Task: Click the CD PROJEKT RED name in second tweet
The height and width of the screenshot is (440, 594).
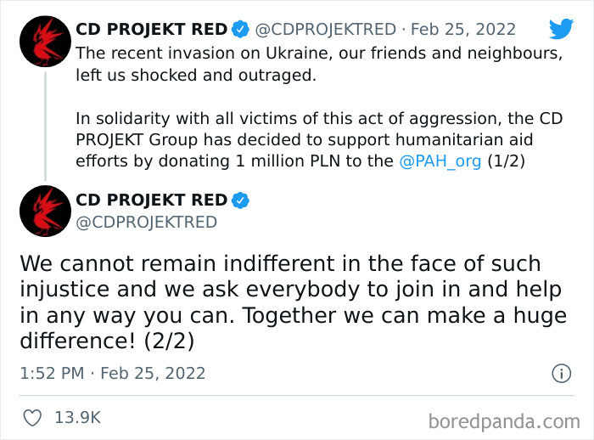Action: (152, 200)
